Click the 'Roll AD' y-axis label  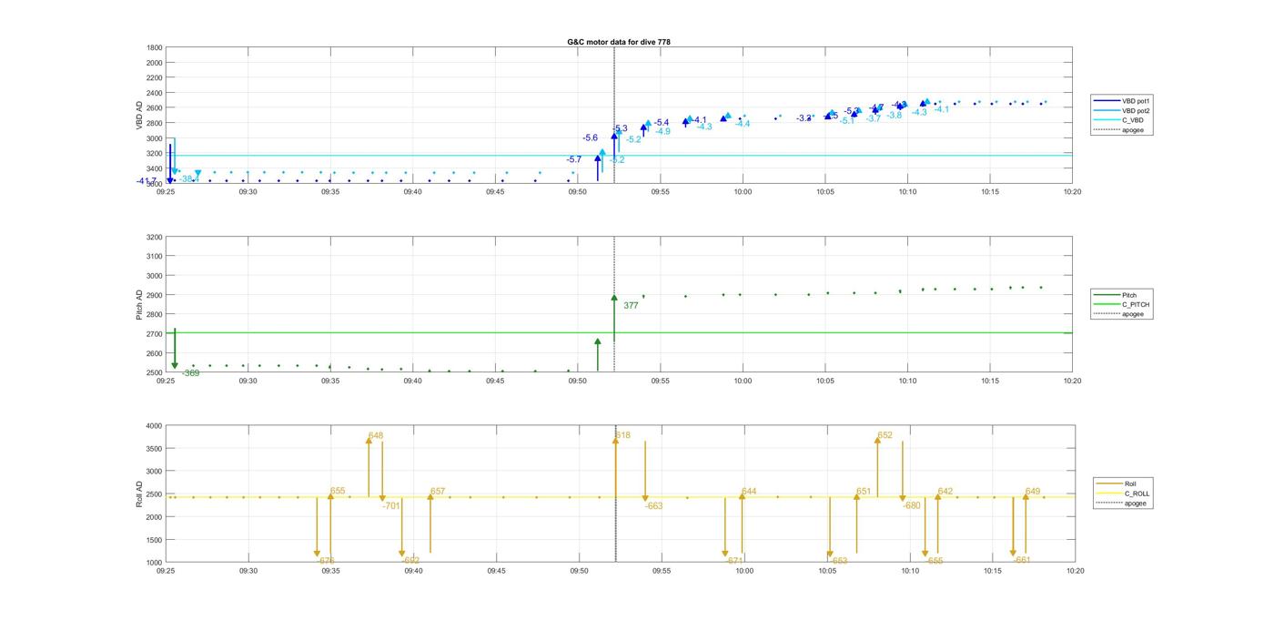pos(139,494)
